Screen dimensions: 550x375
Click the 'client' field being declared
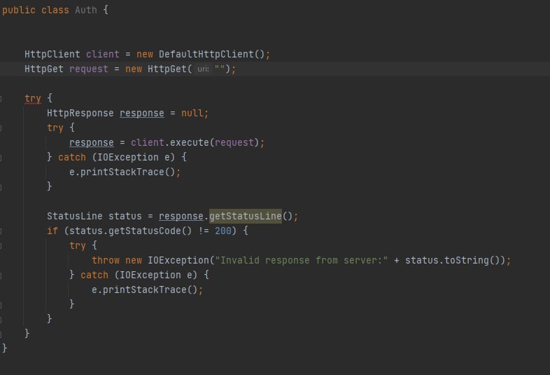tap(103, 54)
